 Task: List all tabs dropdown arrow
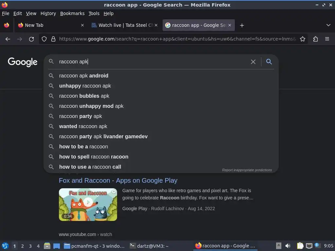click(x=328, y=25)
